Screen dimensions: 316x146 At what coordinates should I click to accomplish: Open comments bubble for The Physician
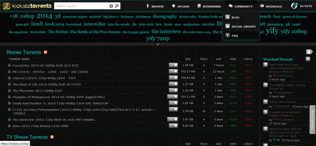click(173, 90)
